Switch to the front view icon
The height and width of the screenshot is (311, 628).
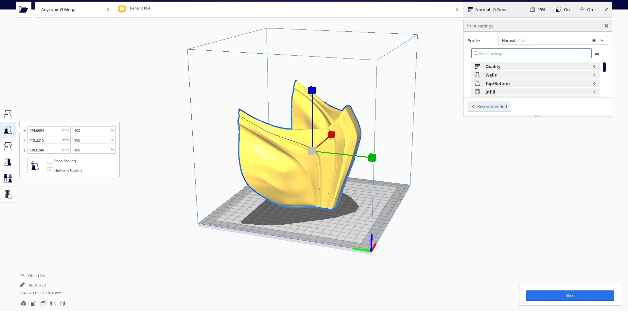tap(33, 303)
